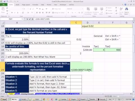This screenshot has height=101, width=135.
Task: Click the Align Text Left icon
Action: (37, 13)
